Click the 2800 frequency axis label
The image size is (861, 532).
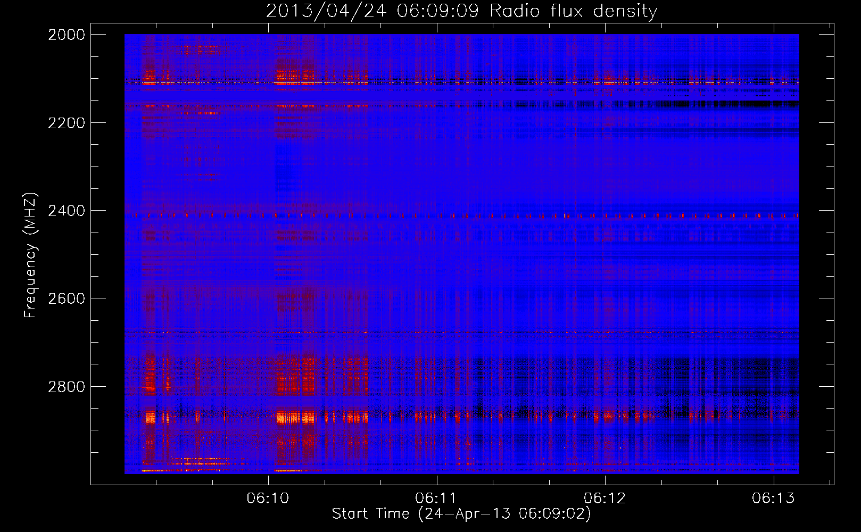point(66,387)
